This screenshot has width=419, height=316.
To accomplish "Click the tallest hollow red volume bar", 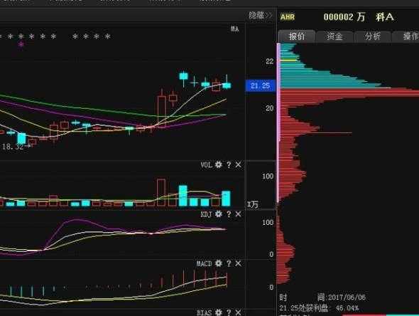I will pos(161,193).
